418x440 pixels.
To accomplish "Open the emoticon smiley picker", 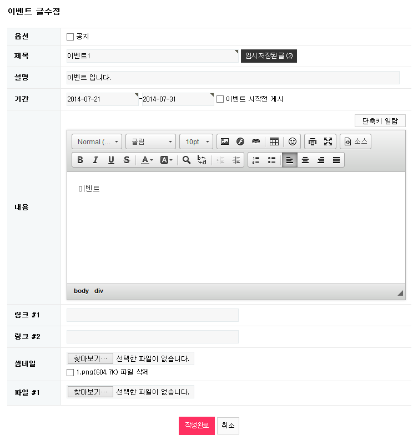I will 293,141.
